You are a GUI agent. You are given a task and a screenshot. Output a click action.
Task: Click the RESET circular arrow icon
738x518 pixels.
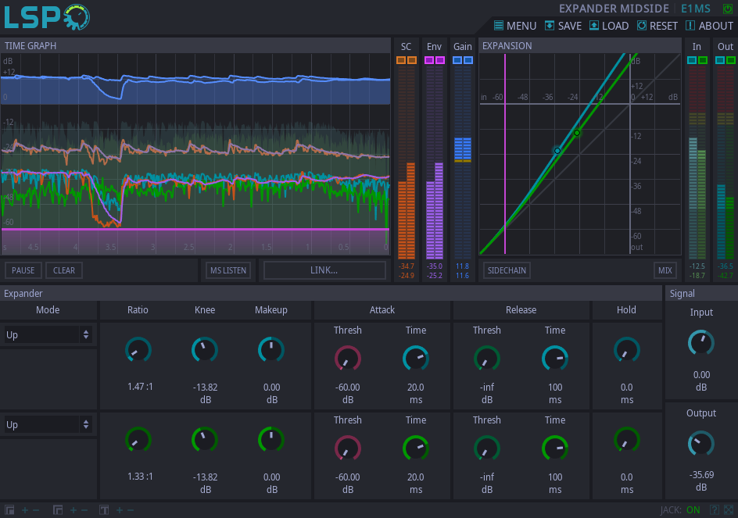[x=642, y=26]
